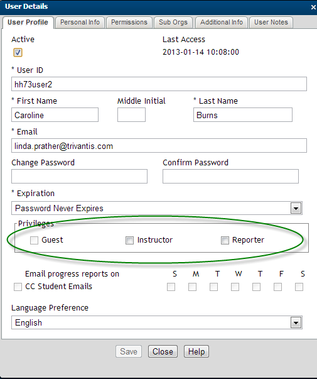The height and width of the screenshot is (379, 317).
Task: Toggle the Active checkbox
Action: point(18,52)
